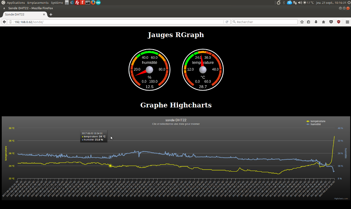Launch FileZilla from the top panel
This screenshot has width=351, height=209.
77,2
